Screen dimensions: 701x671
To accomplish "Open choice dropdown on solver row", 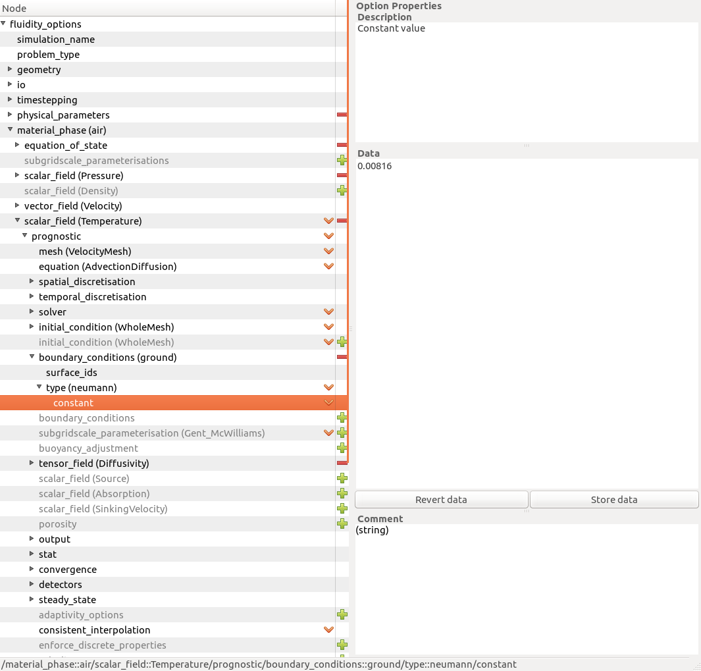I will pyautogui.click(x=328, y=311).
